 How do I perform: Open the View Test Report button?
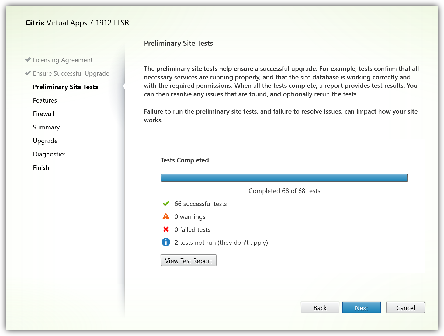click(x=188, y=261)
